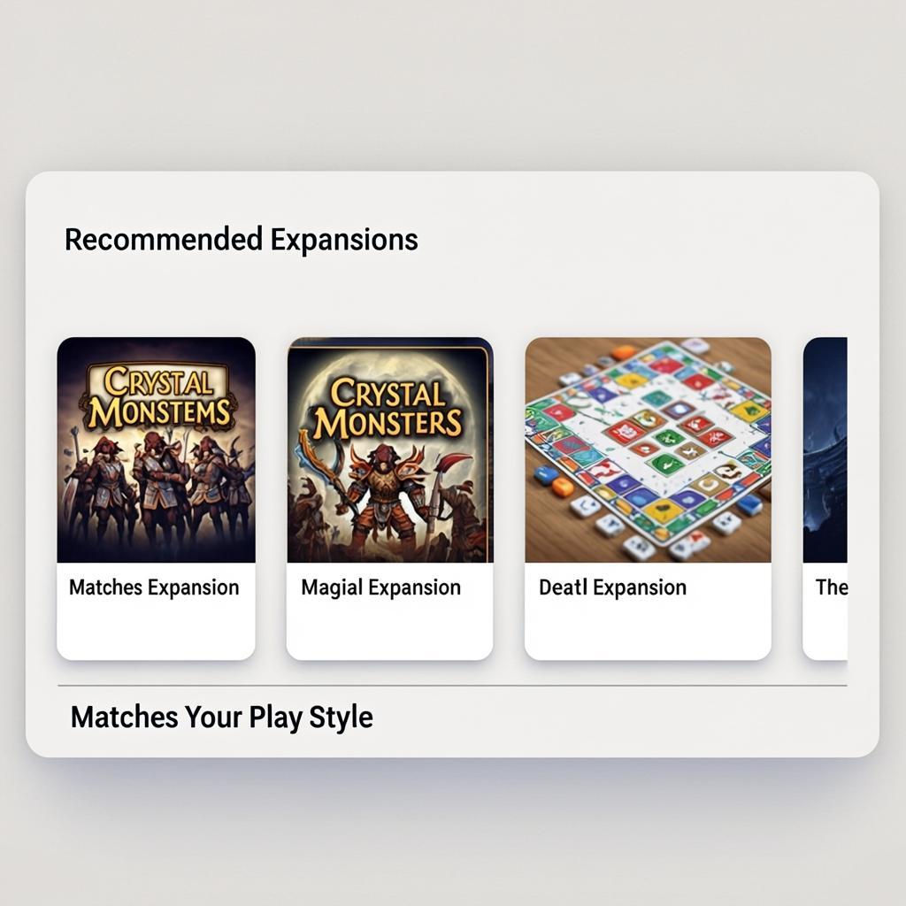Click blank area below Deatl Expansion label

click(648, 630)
